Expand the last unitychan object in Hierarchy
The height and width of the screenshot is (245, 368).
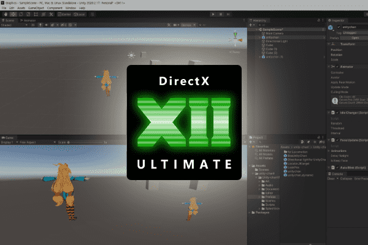(x=259, y=57)
